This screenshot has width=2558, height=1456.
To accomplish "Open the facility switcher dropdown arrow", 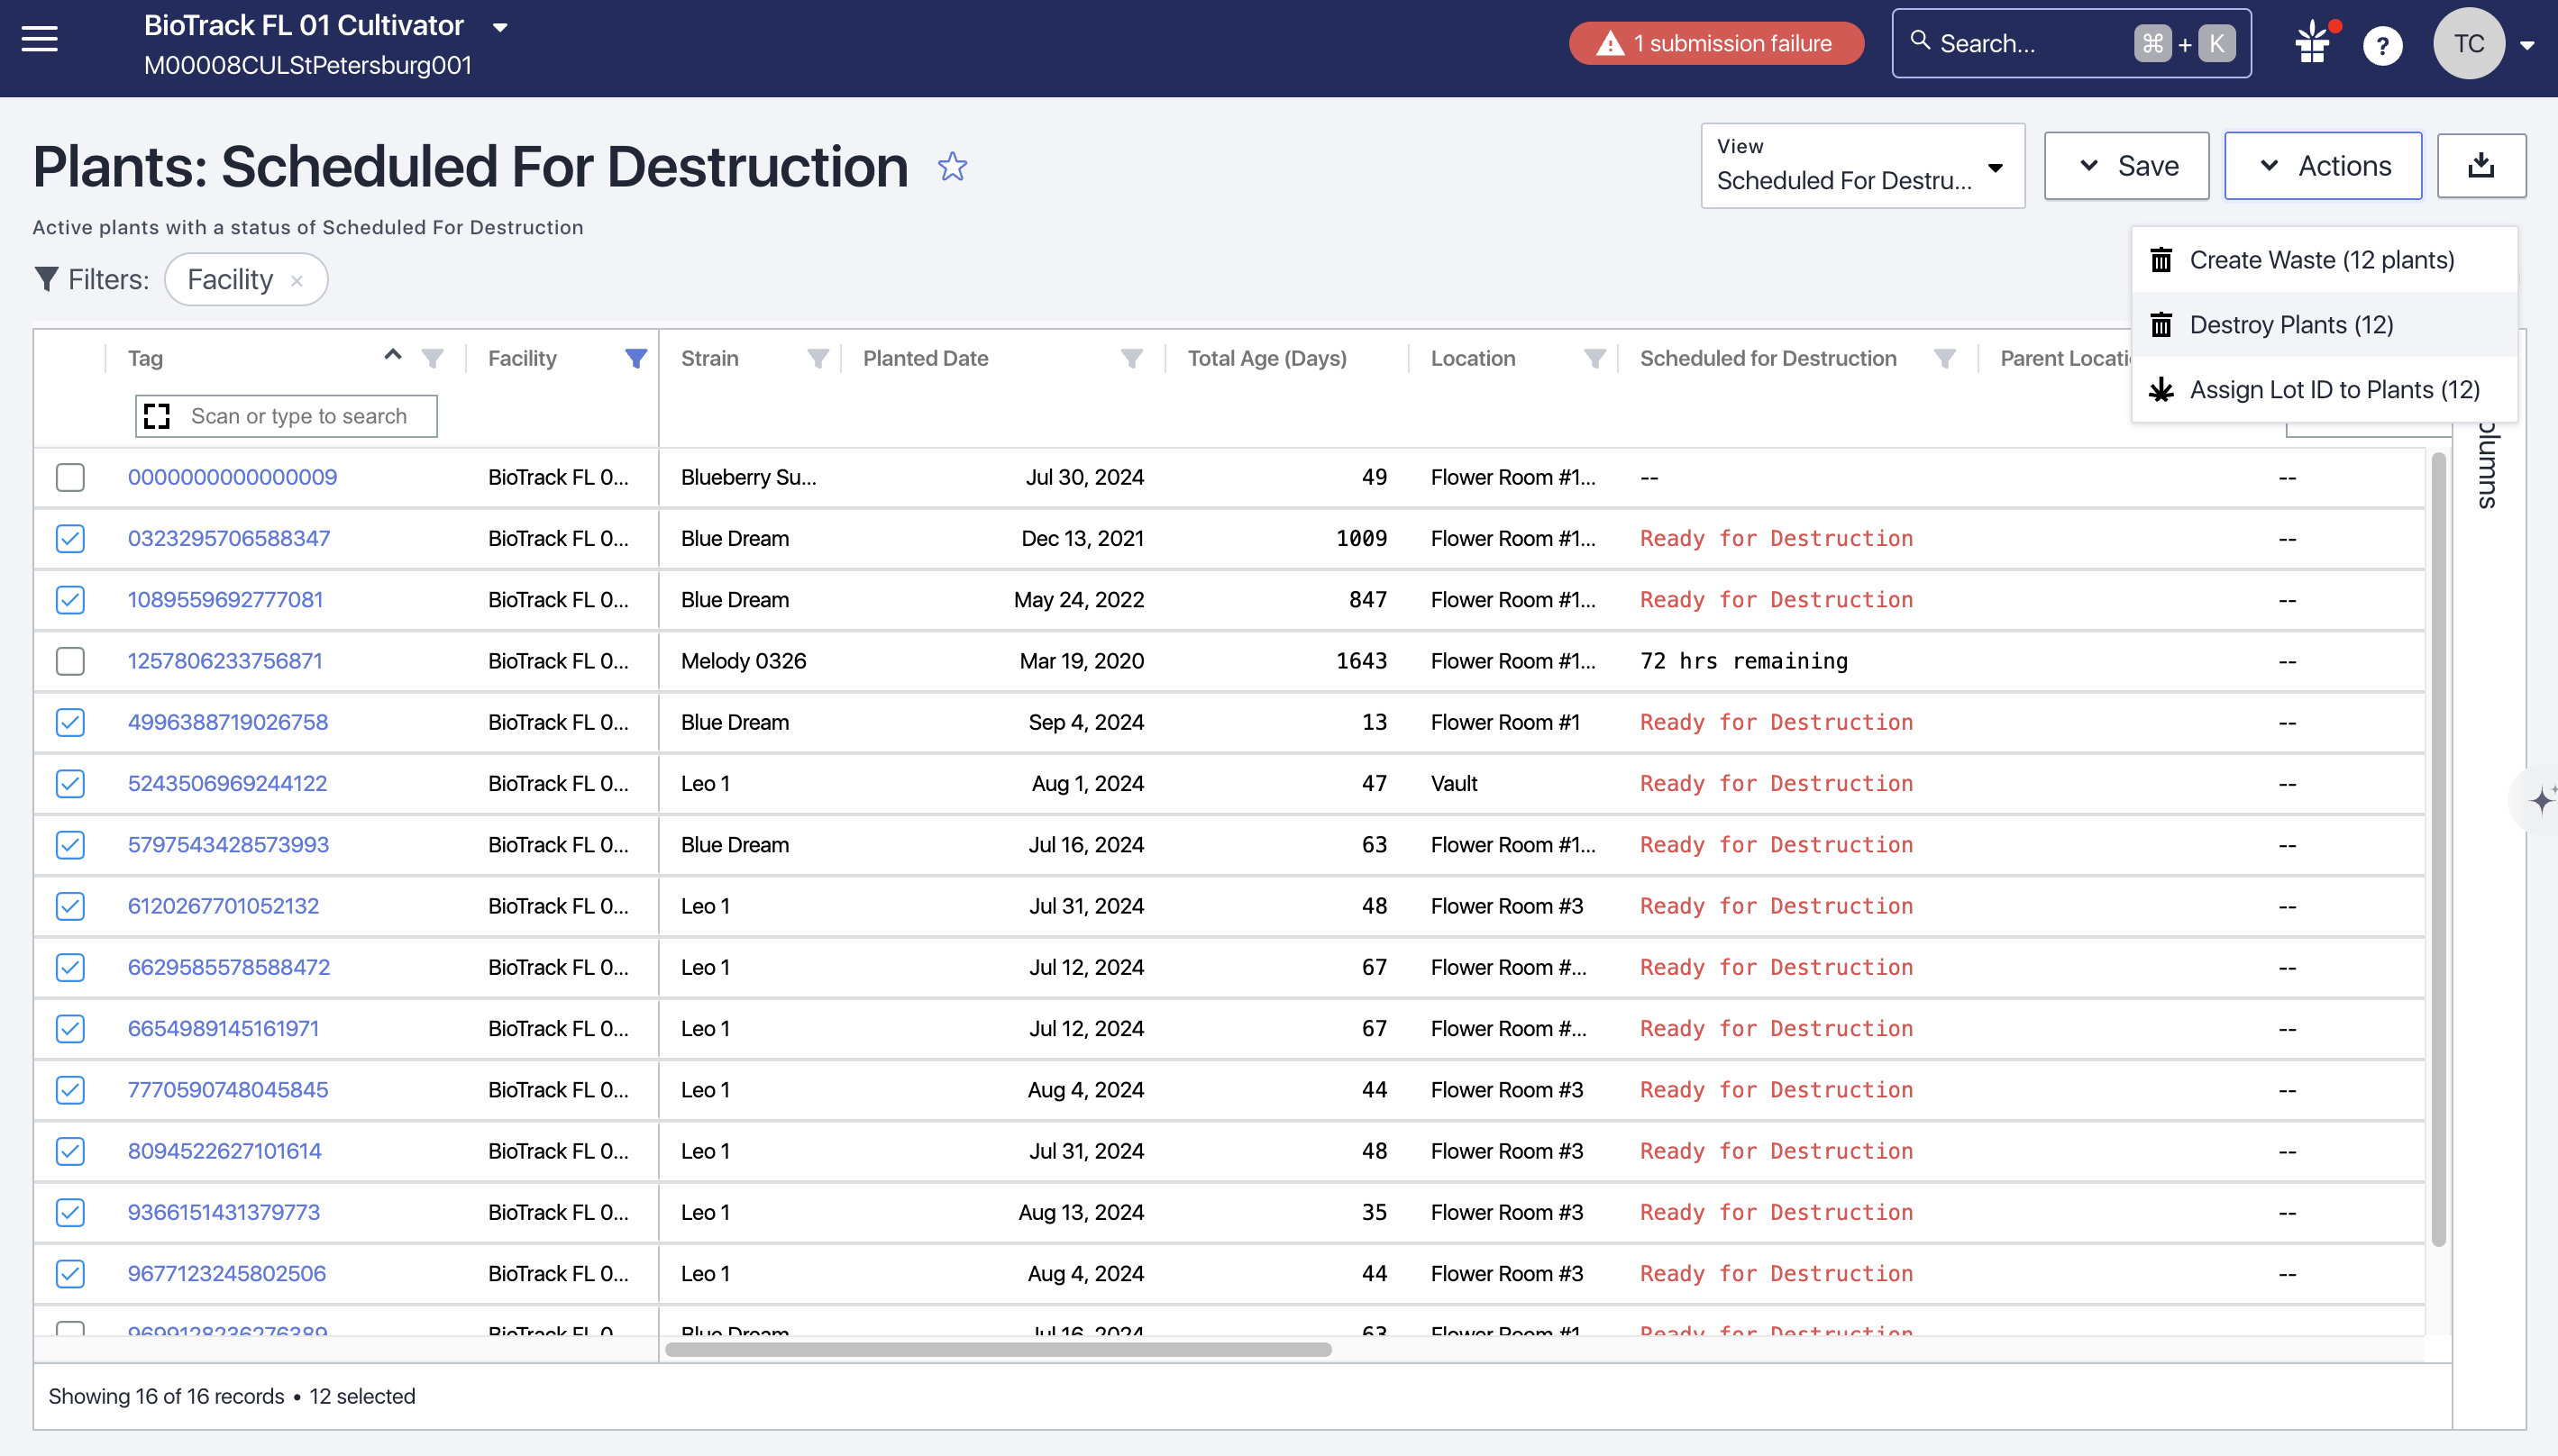I will click(500, 27).
